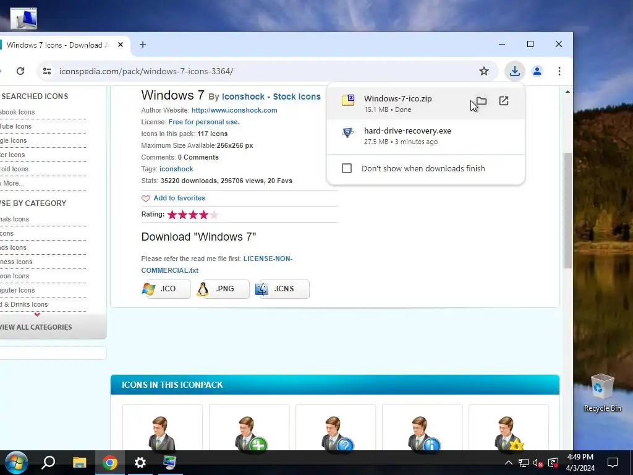Check Don't show when downloads finish

pyautogui.click(x=347, y=168)
